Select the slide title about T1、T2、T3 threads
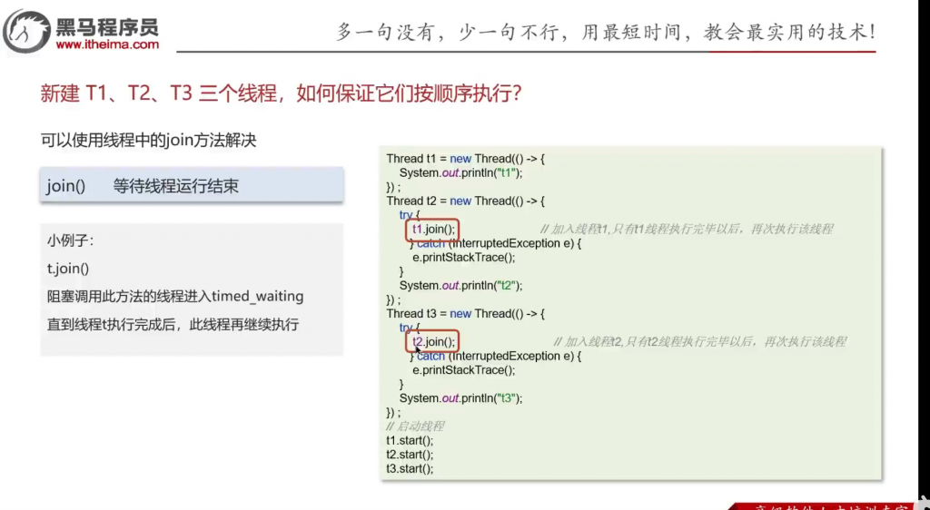The height and width of the screenshot is (510, 930). [x=282, y=93]
